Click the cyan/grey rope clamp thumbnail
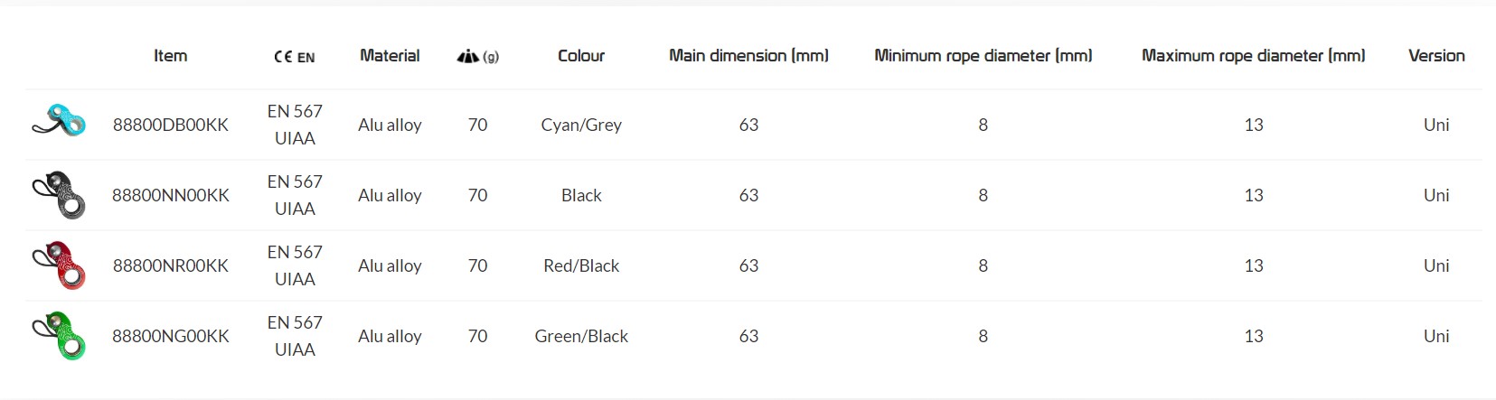This screenshot has height=400, width=1496. pos(60,122)
